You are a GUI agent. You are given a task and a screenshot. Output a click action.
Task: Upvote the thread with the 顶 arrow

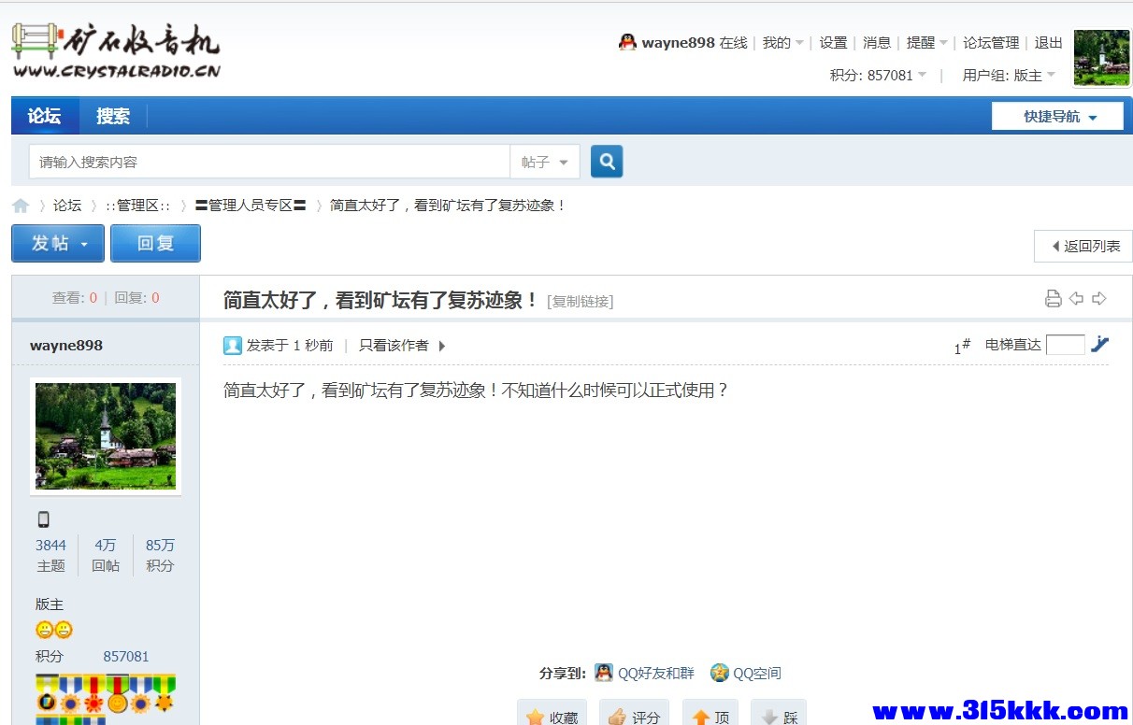pyautogui.click(x=710, y=715)
